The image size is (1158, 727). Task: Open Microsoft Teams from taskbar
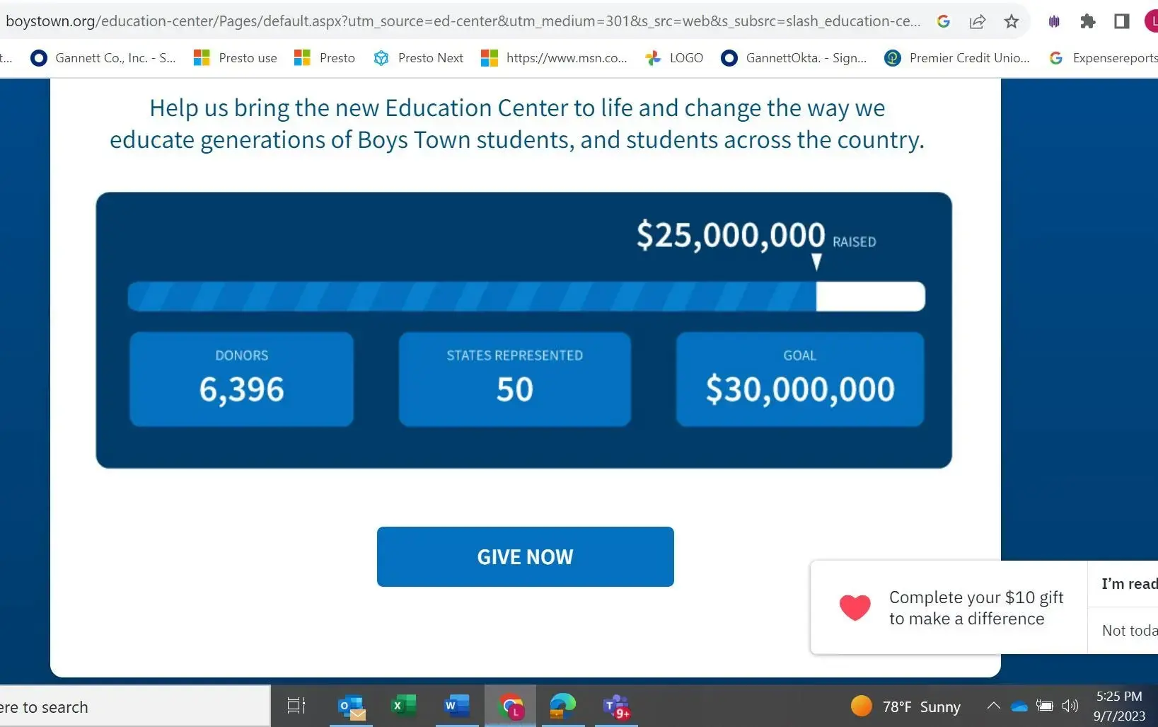click(616, 706)
